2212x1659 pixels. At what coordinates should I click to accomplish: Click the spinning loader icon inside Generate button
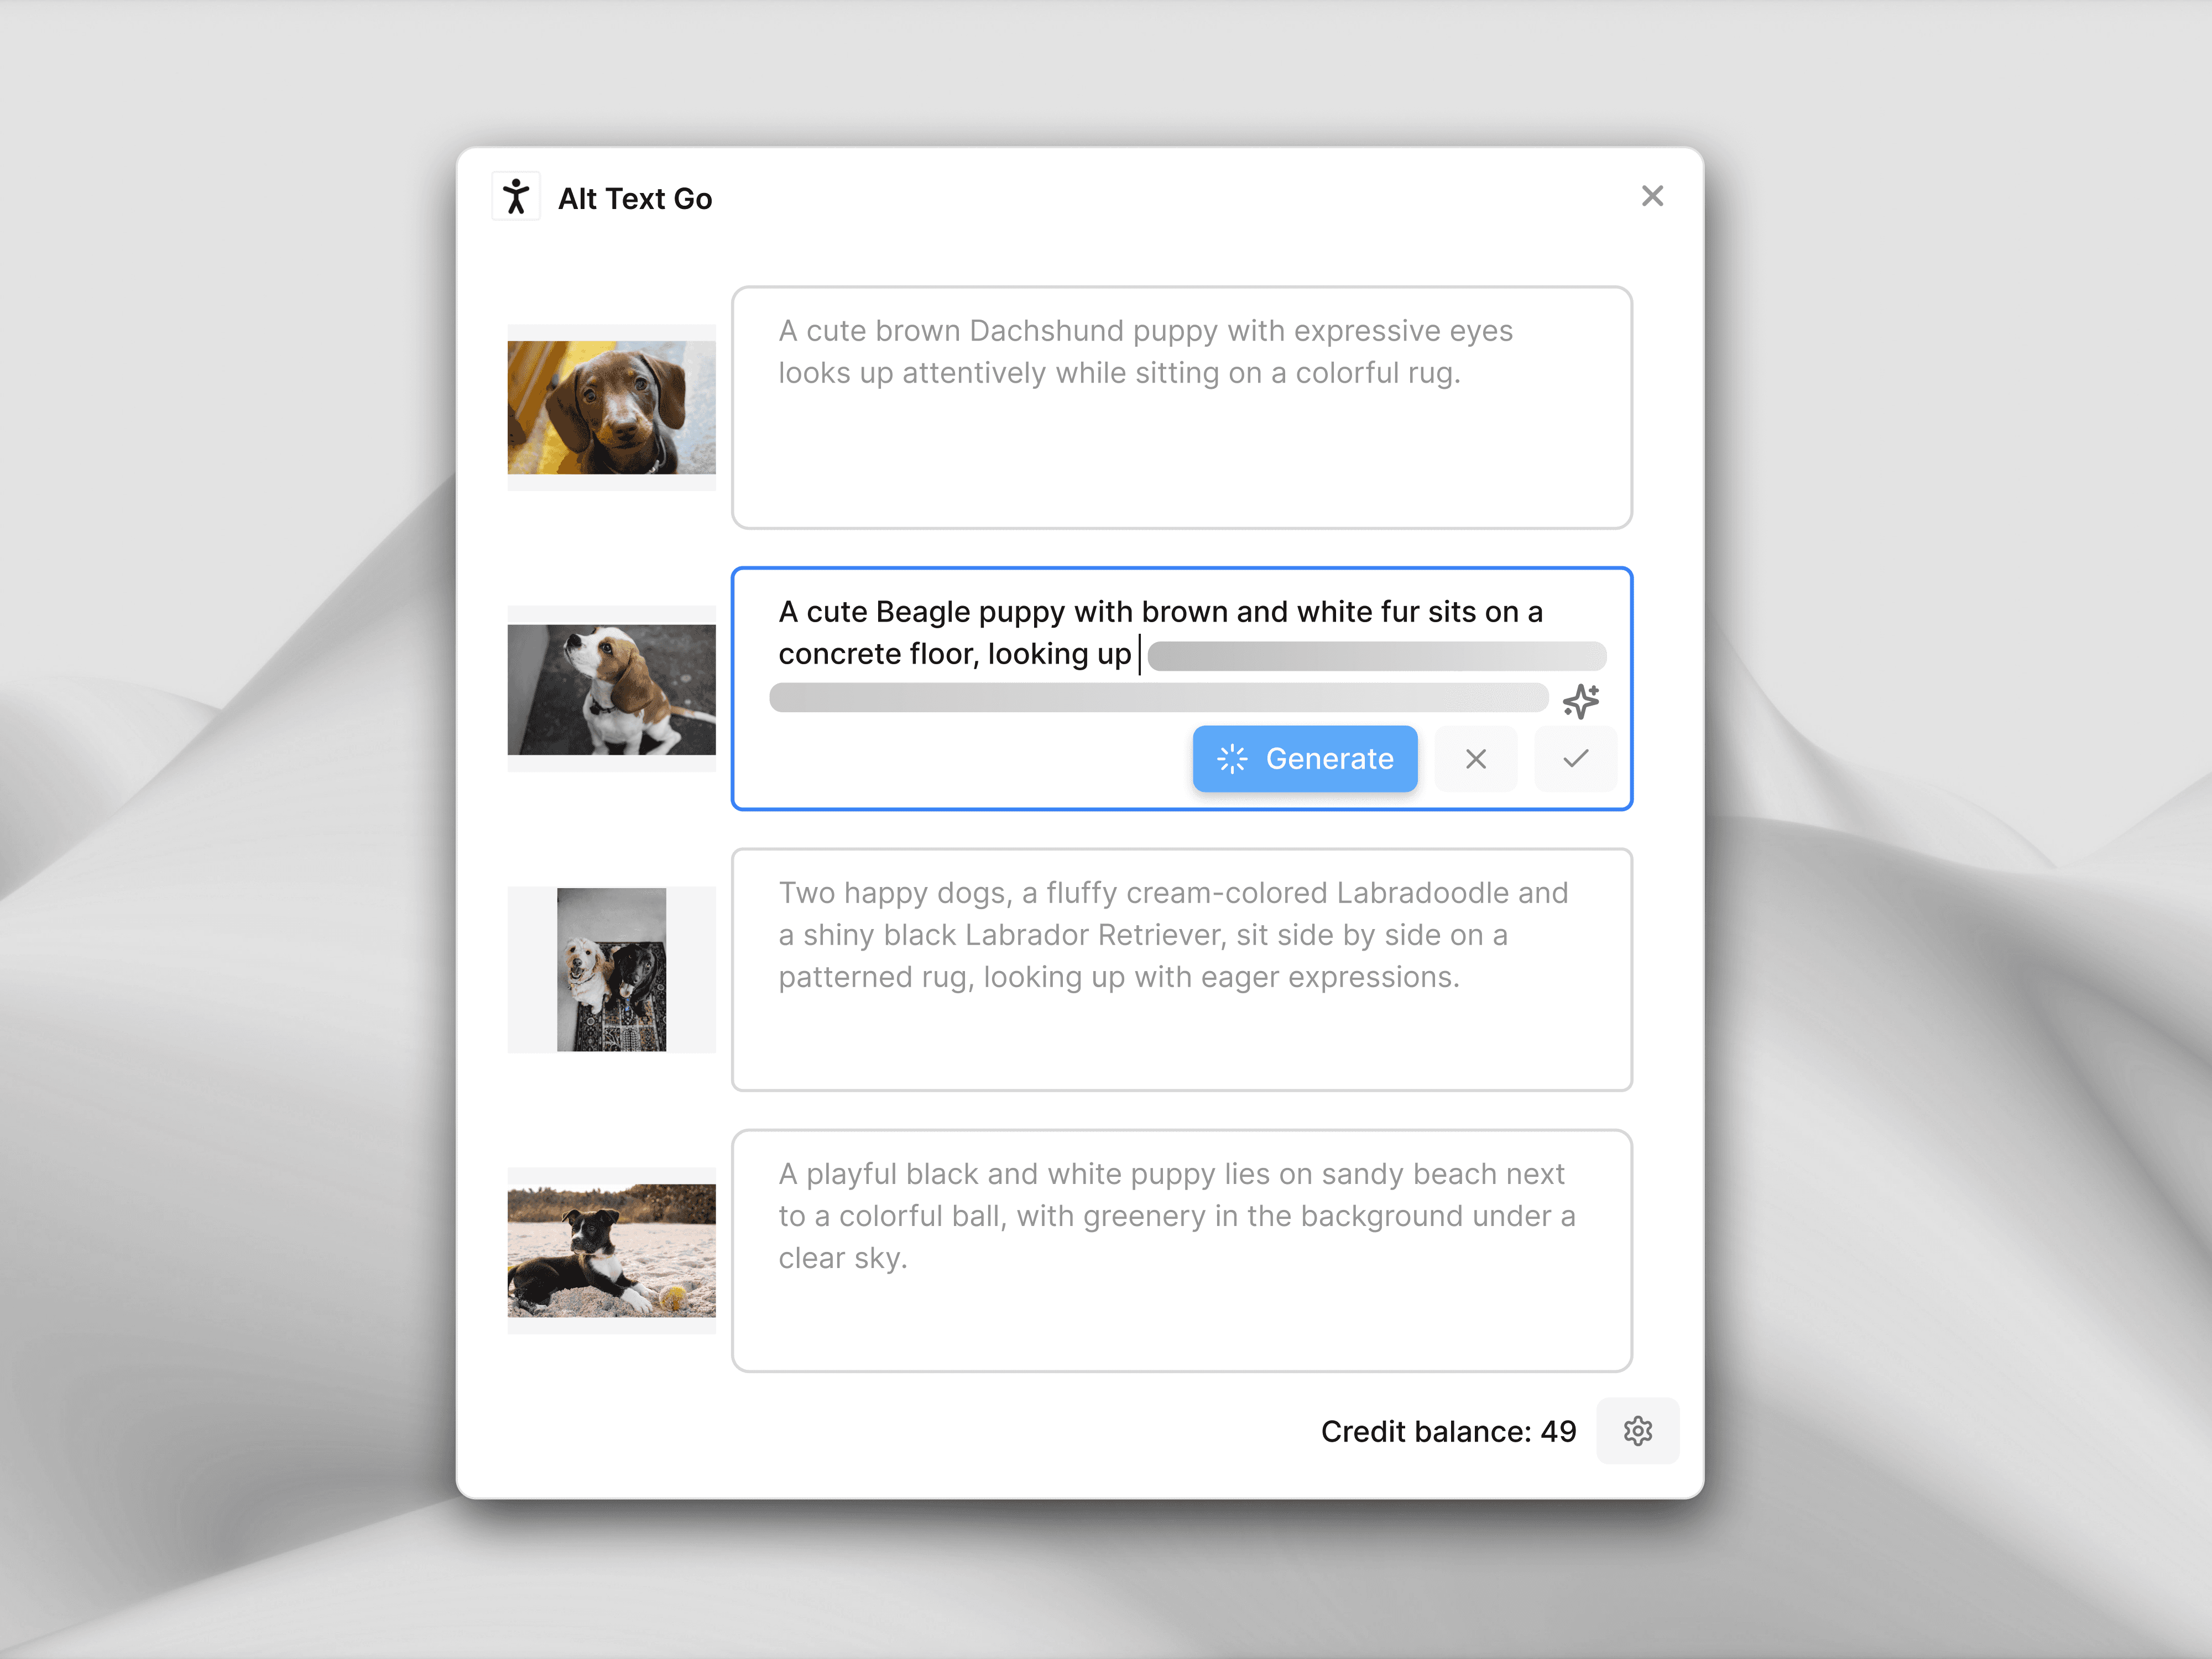(x=1233, y=759)
